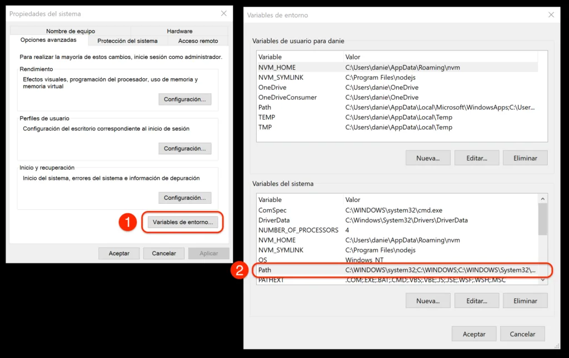Select the user TEMP variable row
569x358 pixels.
397,117
